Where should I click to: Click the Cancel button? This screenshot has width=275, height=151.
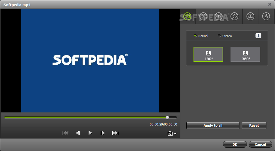tap(260, 144)
